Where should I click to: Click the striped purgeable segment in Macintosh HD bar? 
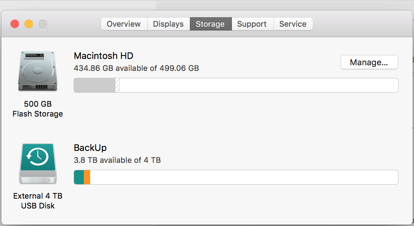pyautogui.click(x=118, y=85)
